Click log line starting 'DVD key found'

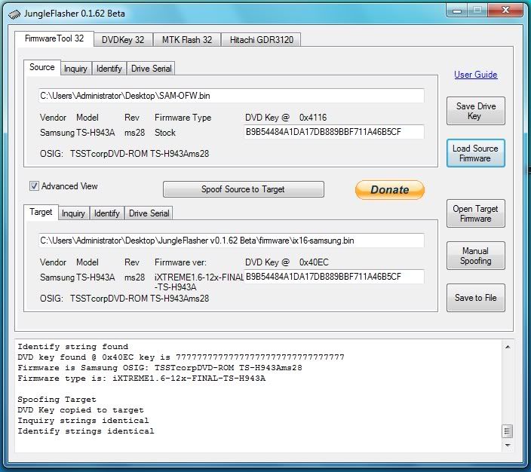pos(181,357)
